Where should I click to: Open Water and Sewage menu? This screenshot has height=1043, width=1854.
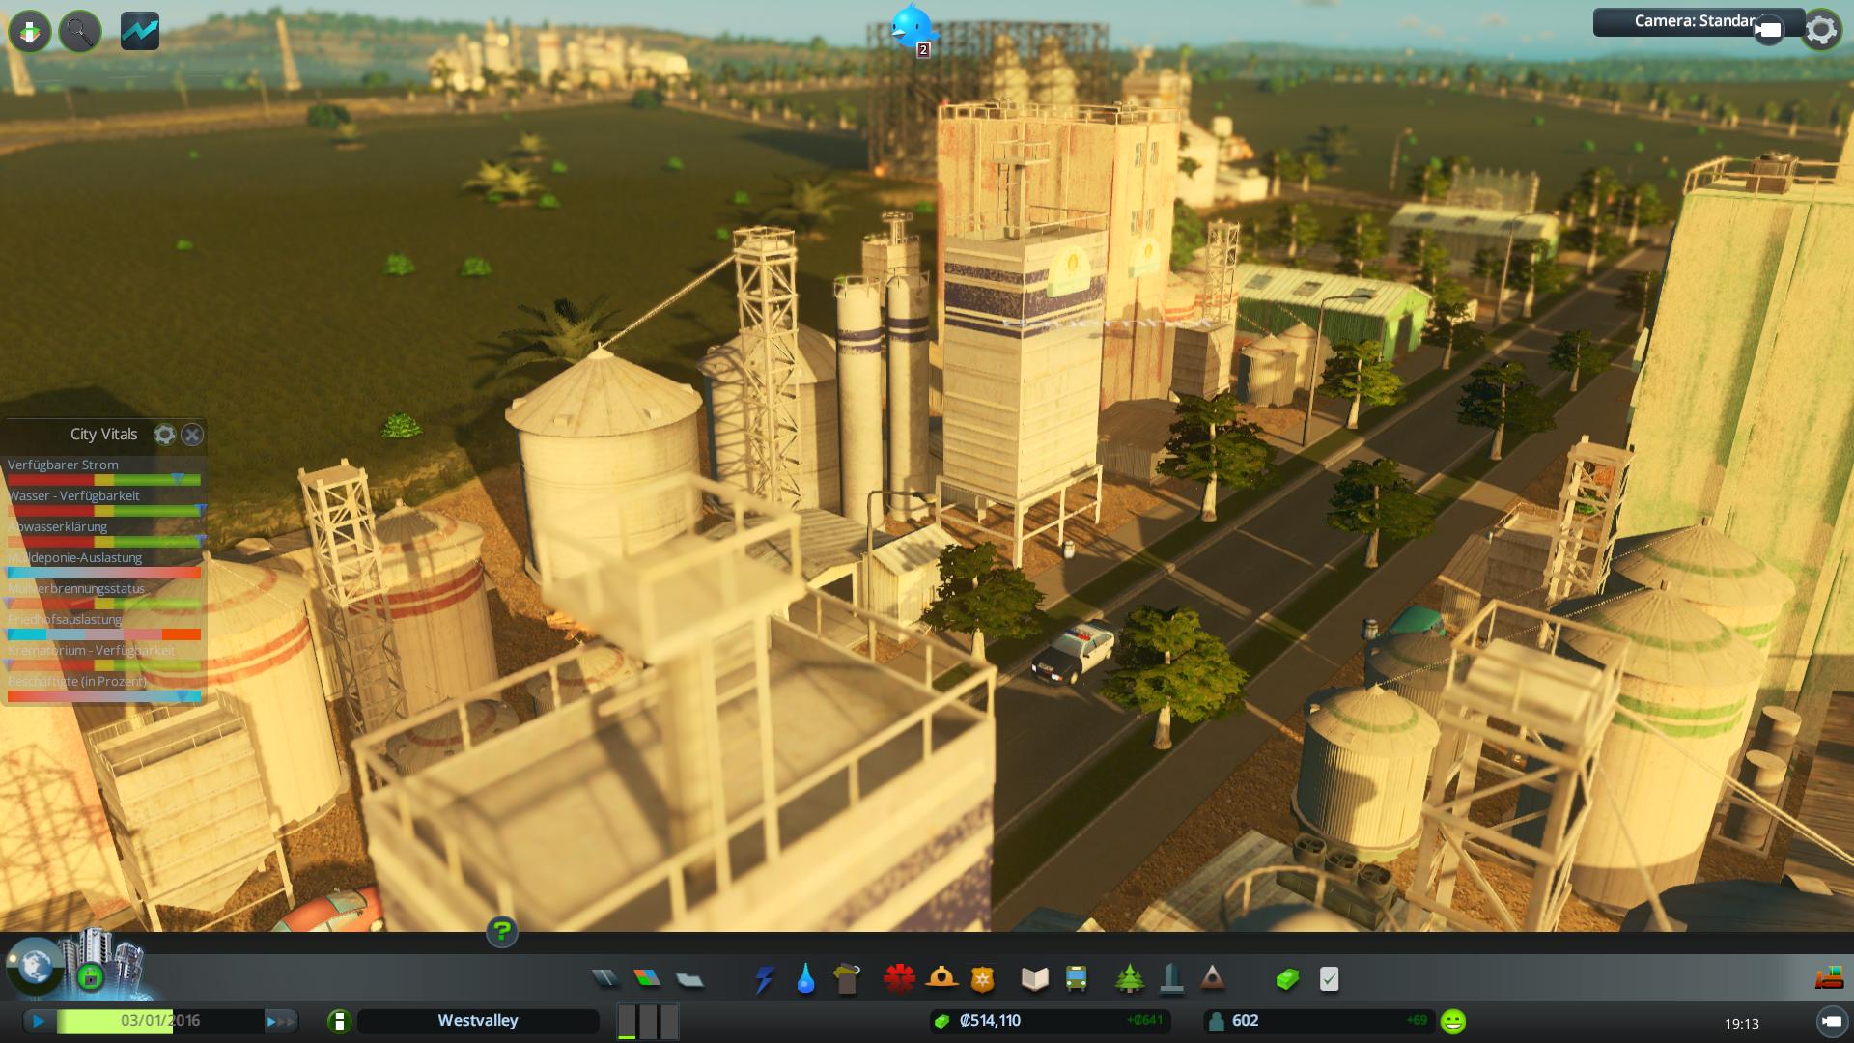[805, 979]
